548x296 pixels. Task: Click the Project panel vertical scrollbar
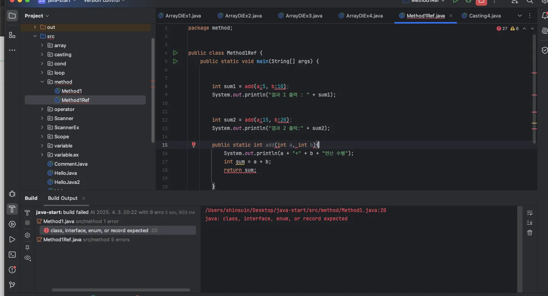coord(153,90)
